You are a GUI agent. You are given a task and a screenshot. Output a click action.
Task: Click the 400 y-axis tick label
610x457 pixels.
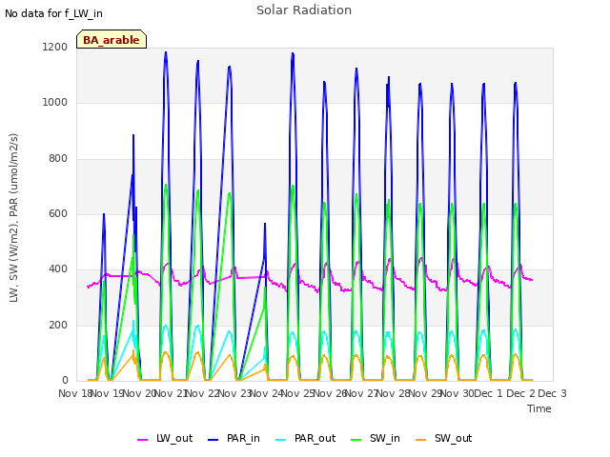58,268
